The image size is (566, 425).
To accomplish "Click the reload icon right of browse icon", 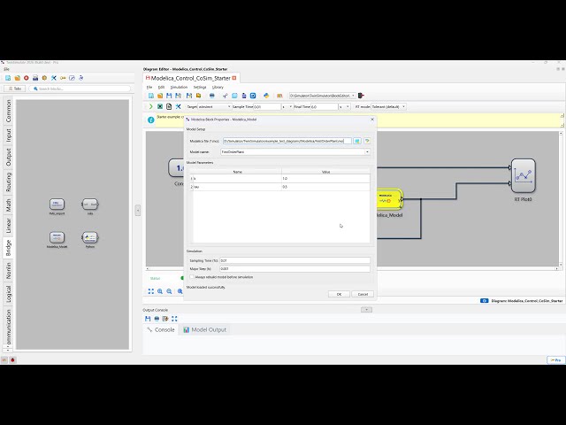I will click(x=367, y=141).
